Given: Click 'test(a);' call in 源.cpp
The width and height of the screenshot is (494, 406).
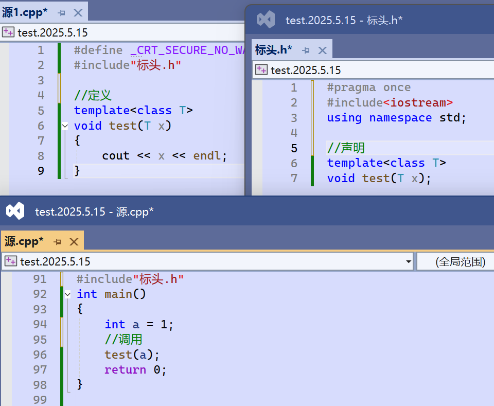Looking at the screenshot, I should tap(132, 355).
